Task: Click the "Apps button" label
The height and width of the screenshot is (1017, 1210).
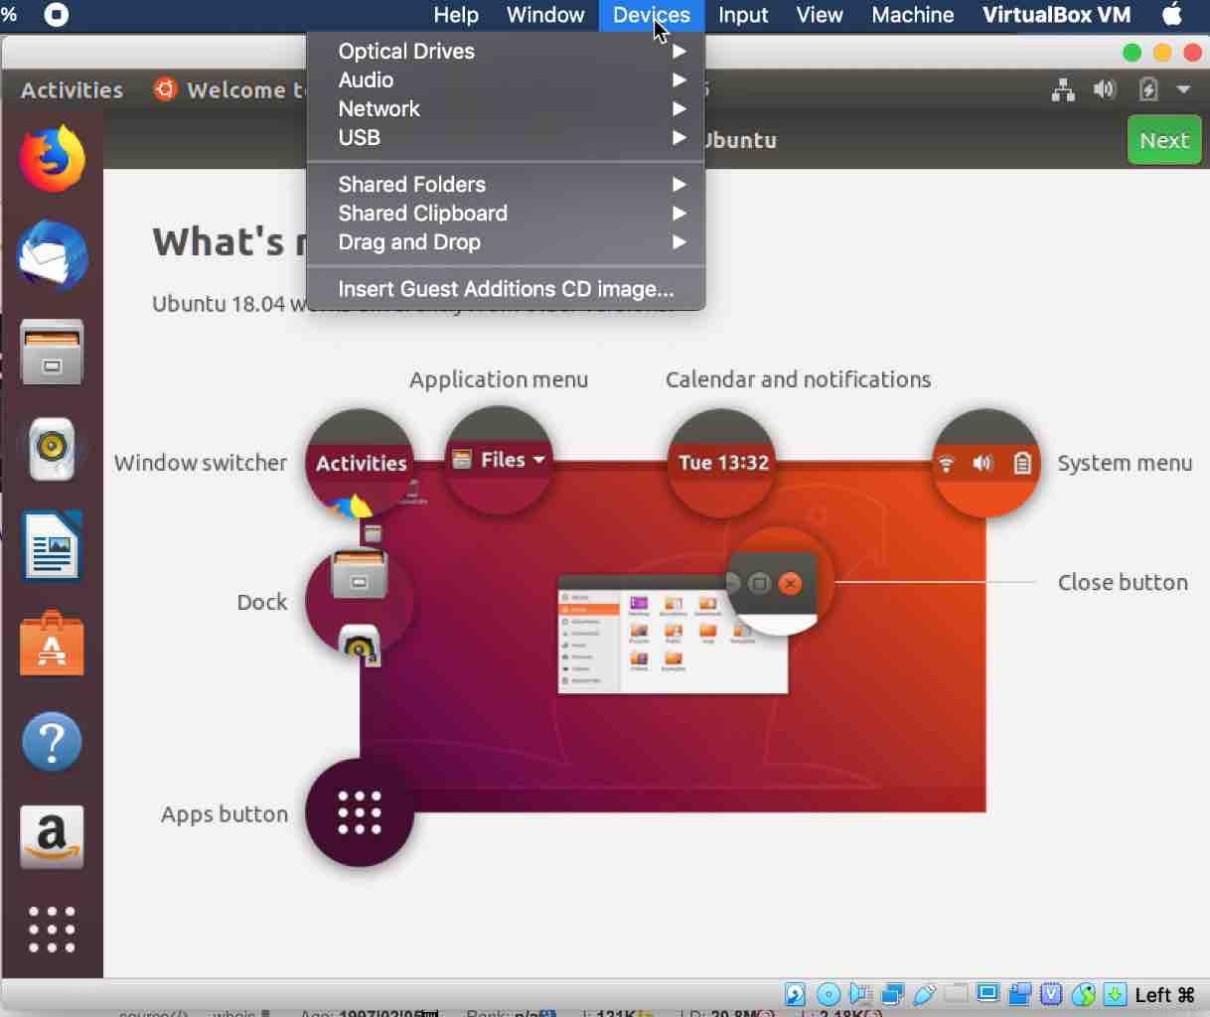Action: pos(225,814)
